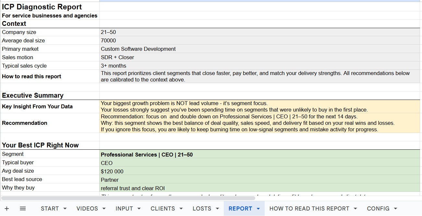Switch to the LOSTS sheet

tap(201, 209)
